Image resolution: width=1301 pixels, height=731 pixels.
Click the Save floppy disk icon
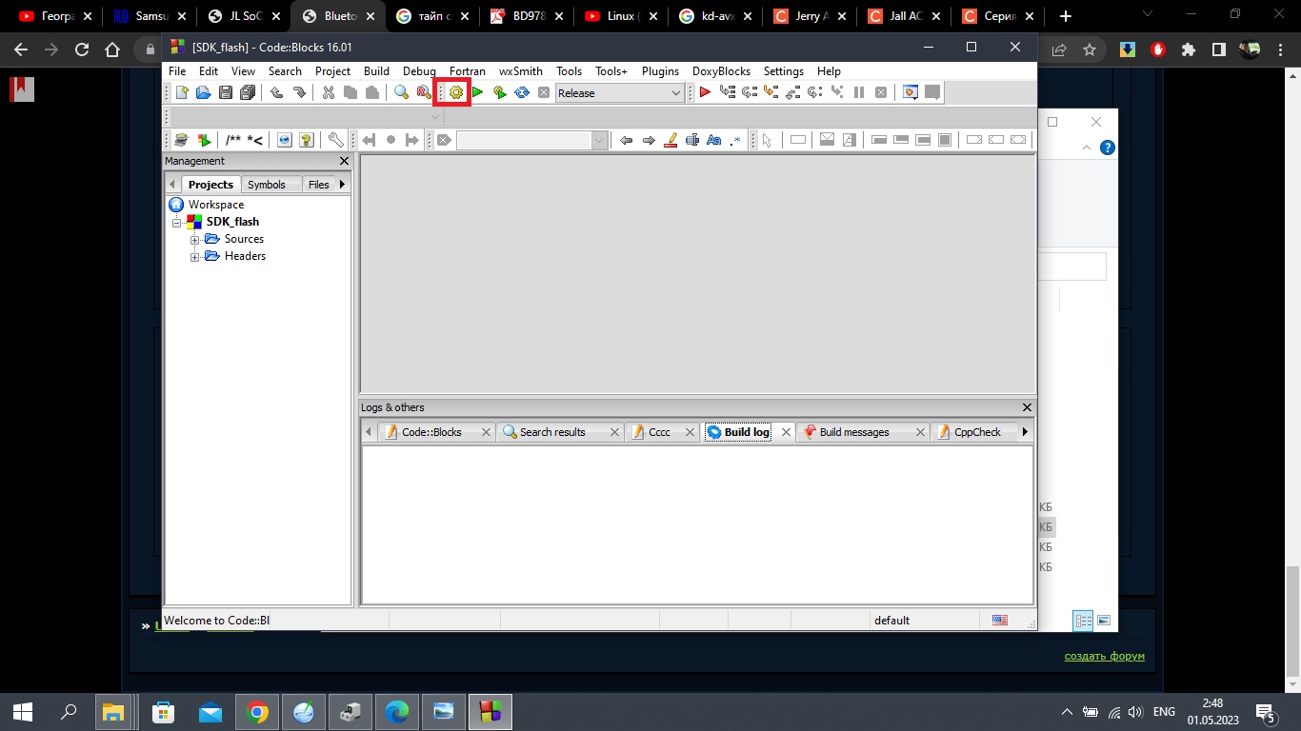226,92
